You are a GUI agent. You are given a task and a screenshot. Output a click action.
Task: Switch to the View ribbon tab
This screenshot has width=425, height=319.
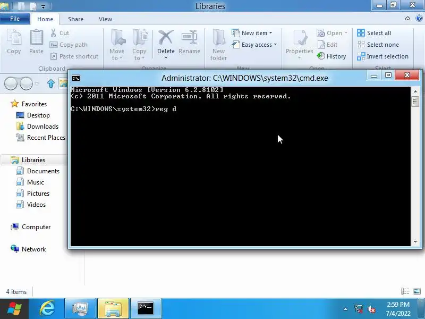pyautogui.click(x=105, y=19)
